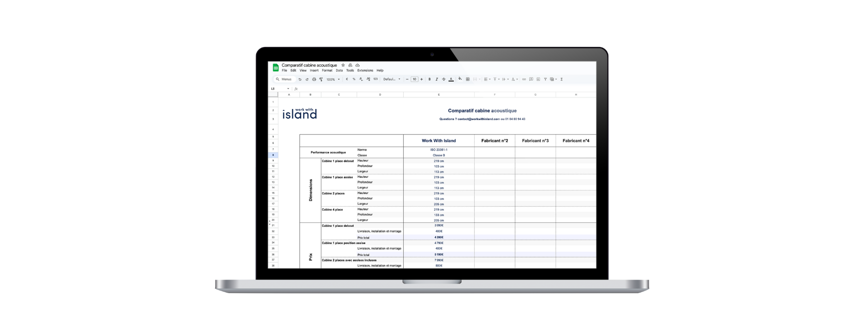863x331 pixels.
Task: Open the Extensions menu
Action: pos(365,71)
